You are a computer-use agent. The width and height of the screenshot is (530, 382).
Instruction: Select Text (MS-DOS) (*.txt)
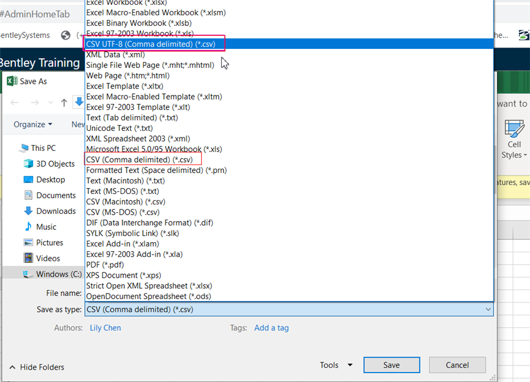click(289, 191)
